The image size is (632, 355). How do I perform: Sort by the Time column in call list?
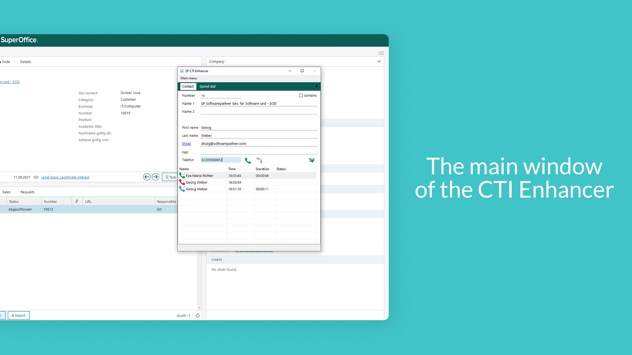(x=240, y=169)
